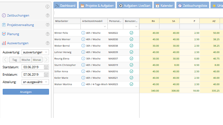
Task: Show work model info for Lehner Herwig
Action: [x=83, y=52]
